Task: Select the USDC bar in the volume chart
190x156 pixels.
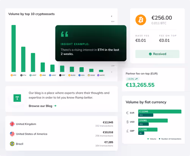Action: pos(52,68)
